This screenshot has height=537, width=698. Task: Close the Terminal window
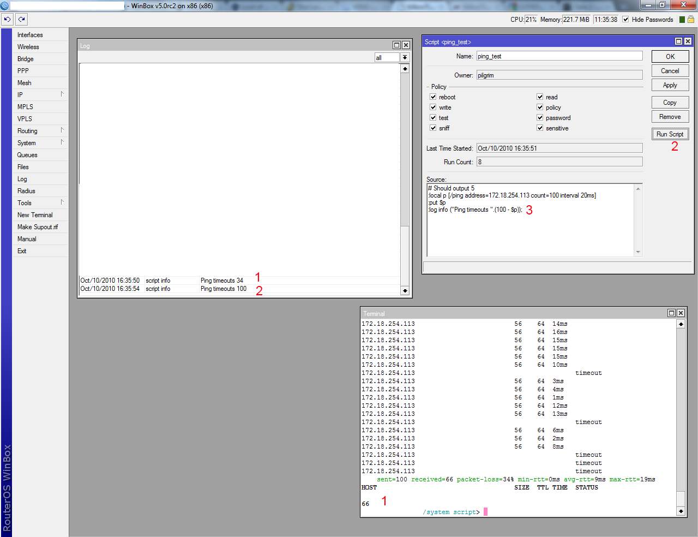[x=681, y=313]
